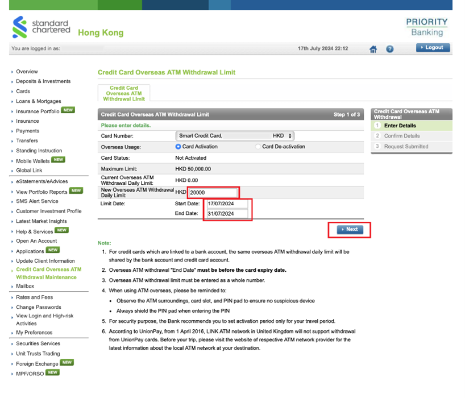The width and height of the screenshot is (465, 398).
Task: Open the Card Number dropdown
Action: 235,136
